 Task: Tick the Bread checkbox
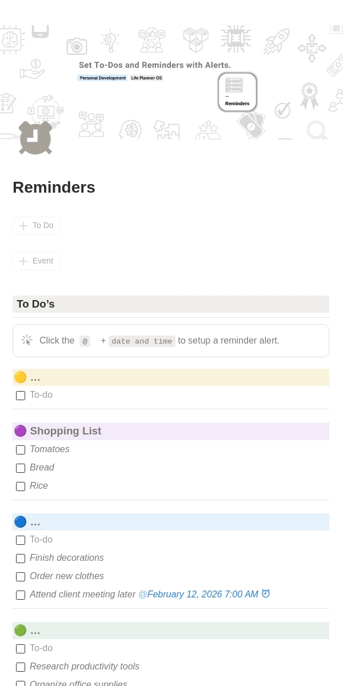(21, 468)
